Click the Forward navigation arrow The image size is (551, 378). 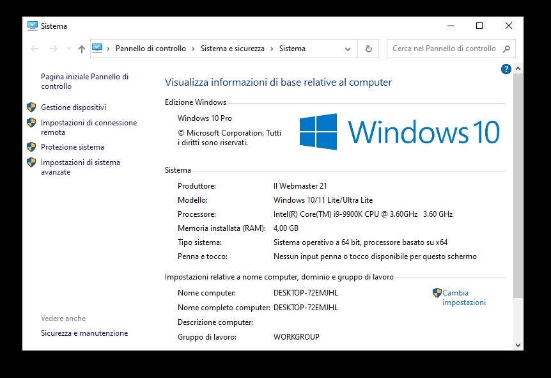click(54, 49)
